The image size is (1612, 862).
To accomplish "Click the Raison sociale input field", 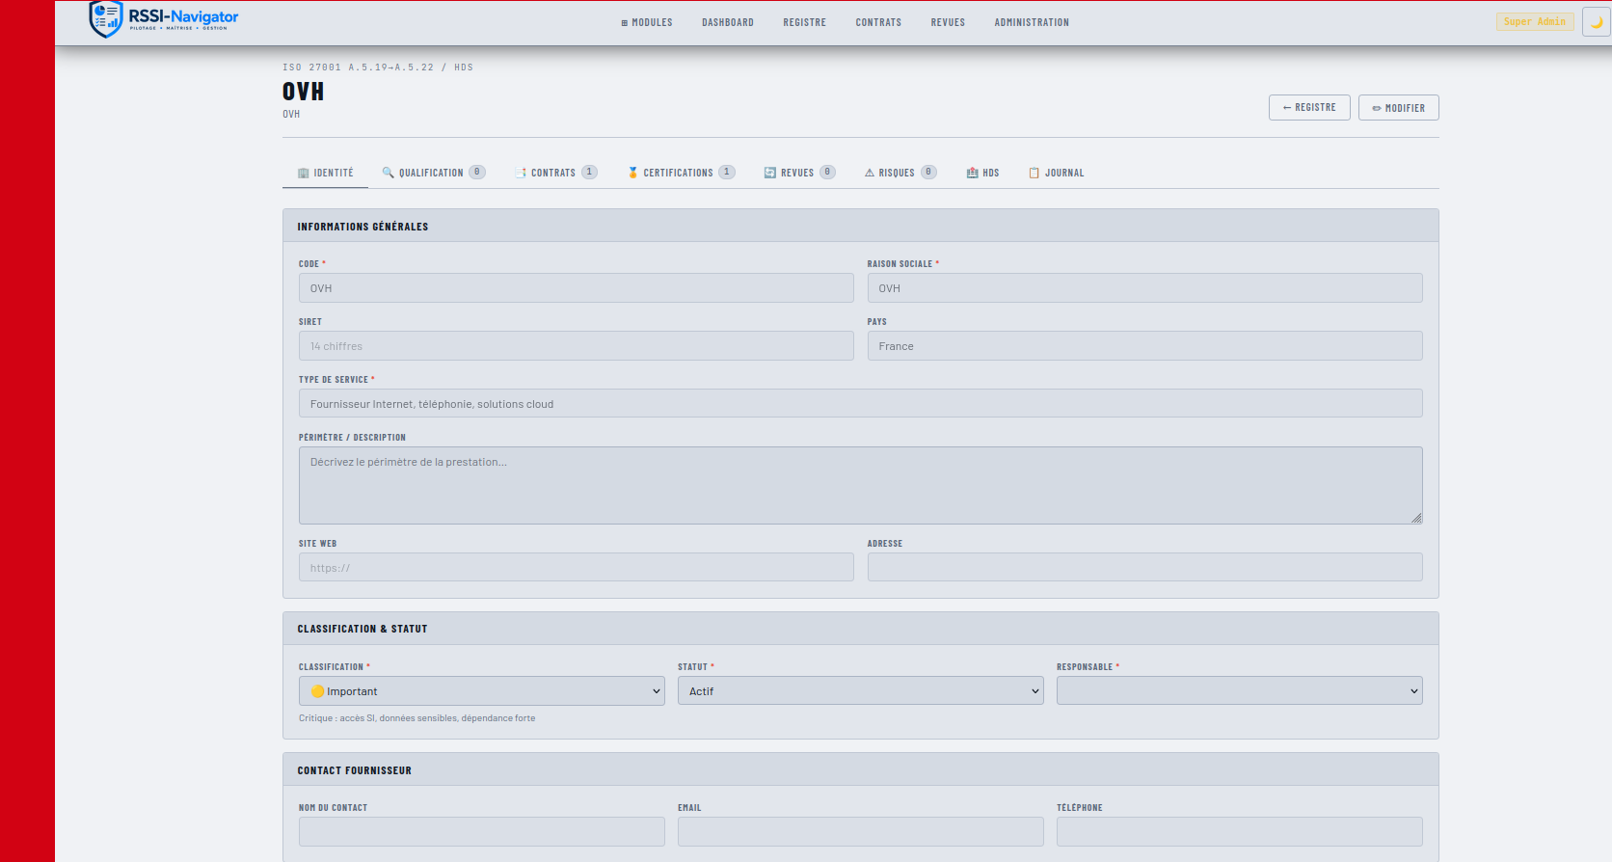I will 1145,288.
